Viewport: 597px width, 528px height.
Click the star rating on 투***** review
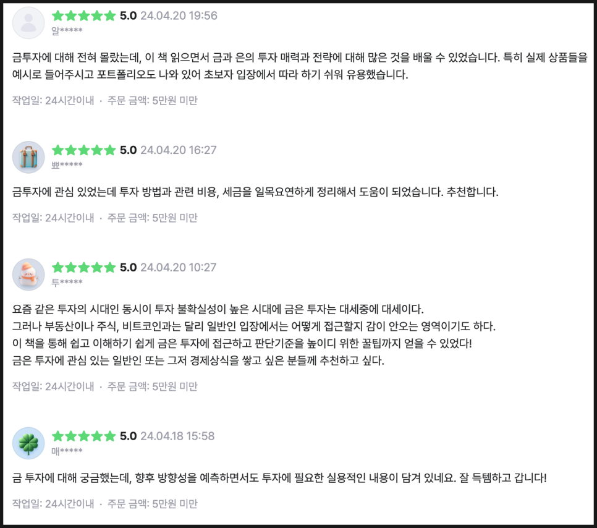tap(83, 268)
